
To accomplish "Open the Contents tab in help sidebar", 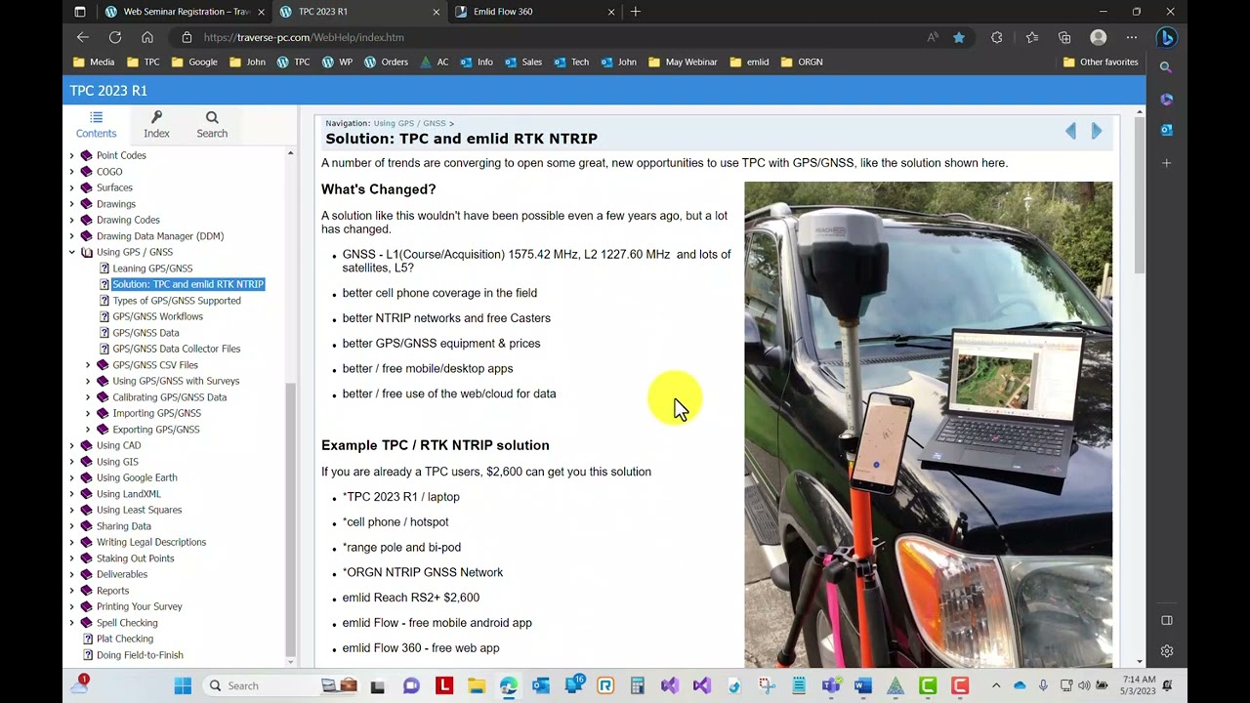I will click(x=96, y=124).
